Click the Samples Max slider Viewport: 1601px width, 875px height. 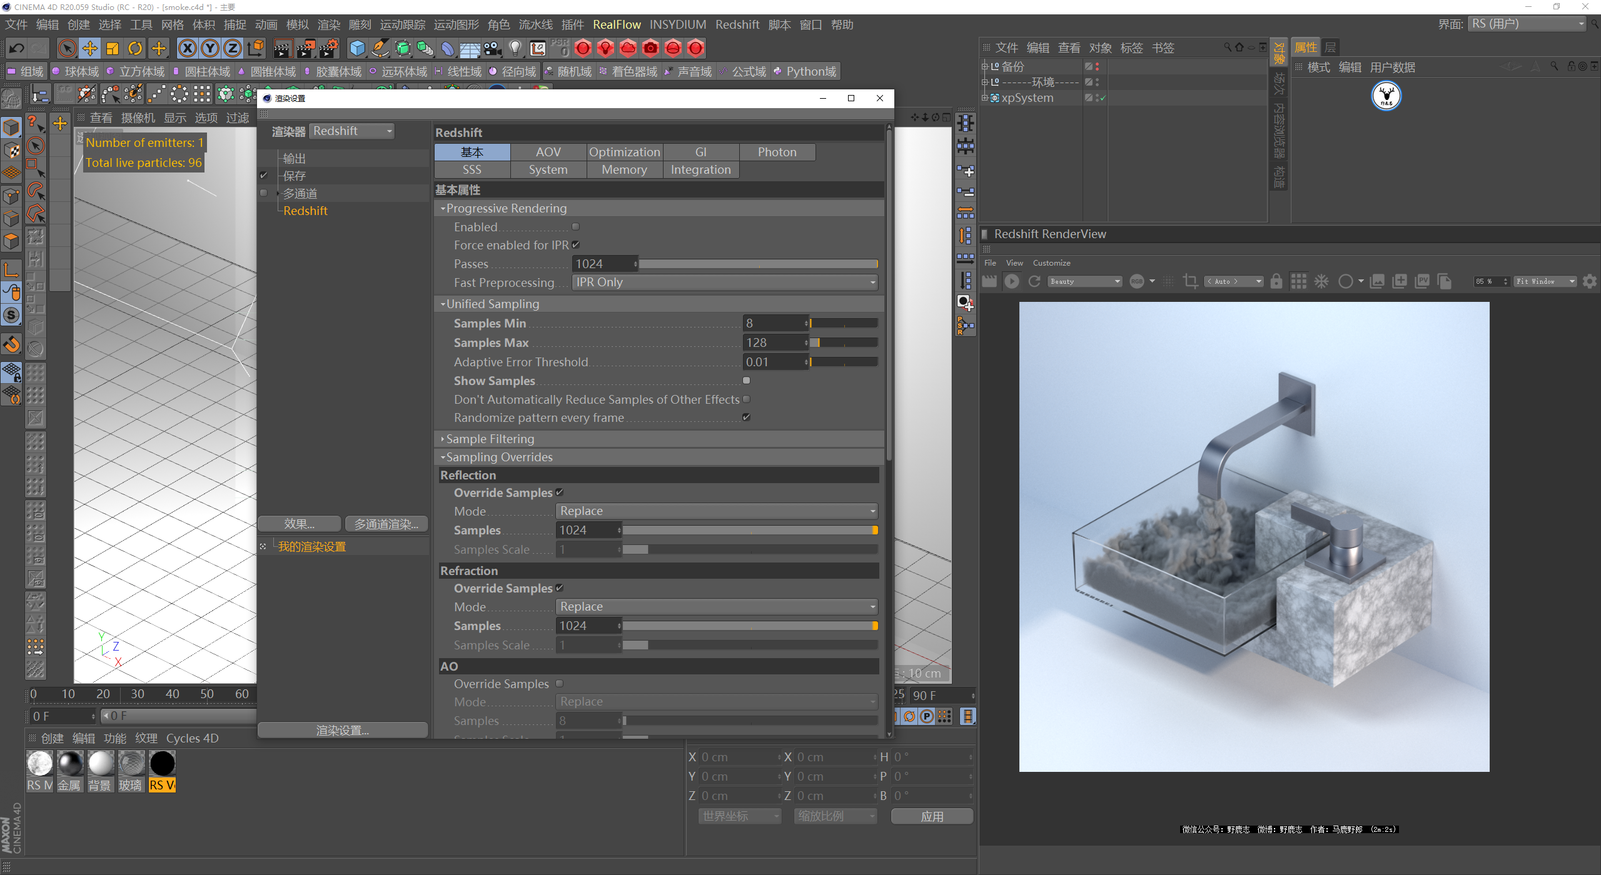pos(844,342)
